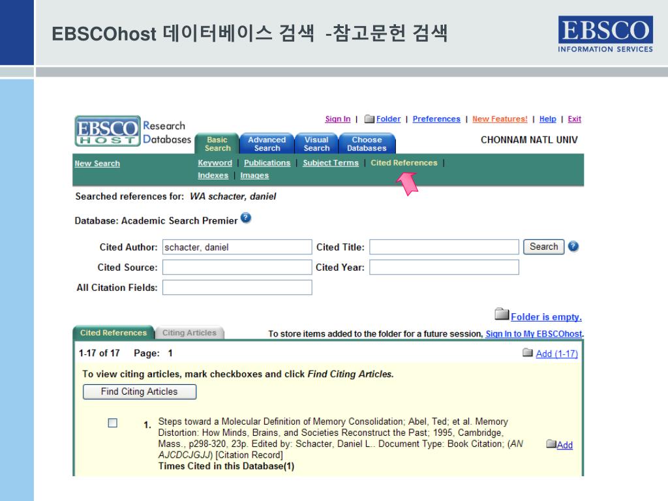The width and height of the screenshot is (668, 501).
Task: Switch to the Citing Articles tab
Action: [189, 333]
